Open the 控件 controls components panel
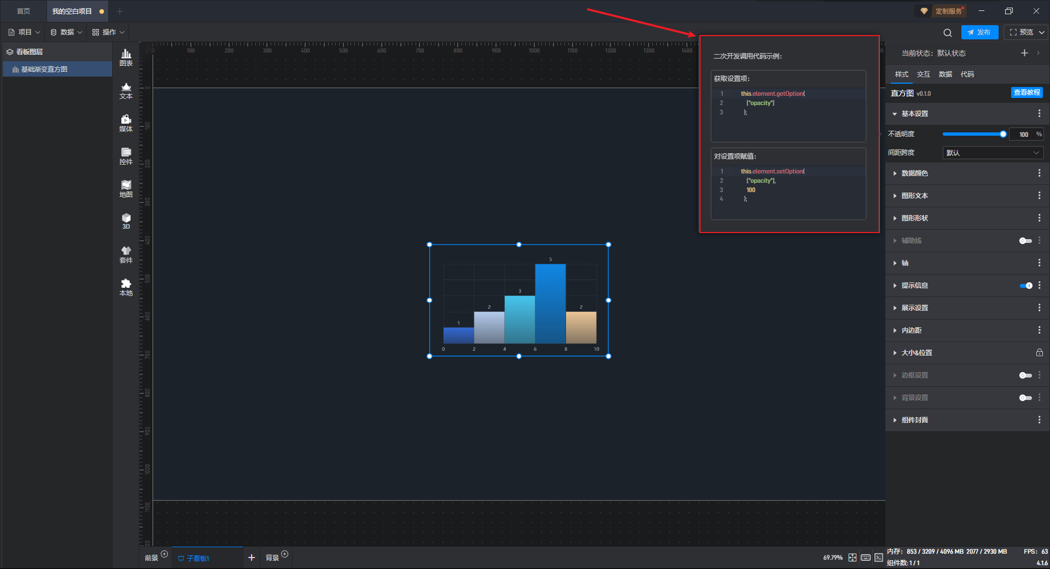Viewport: 1050px width, 569px height. point(126,156)
